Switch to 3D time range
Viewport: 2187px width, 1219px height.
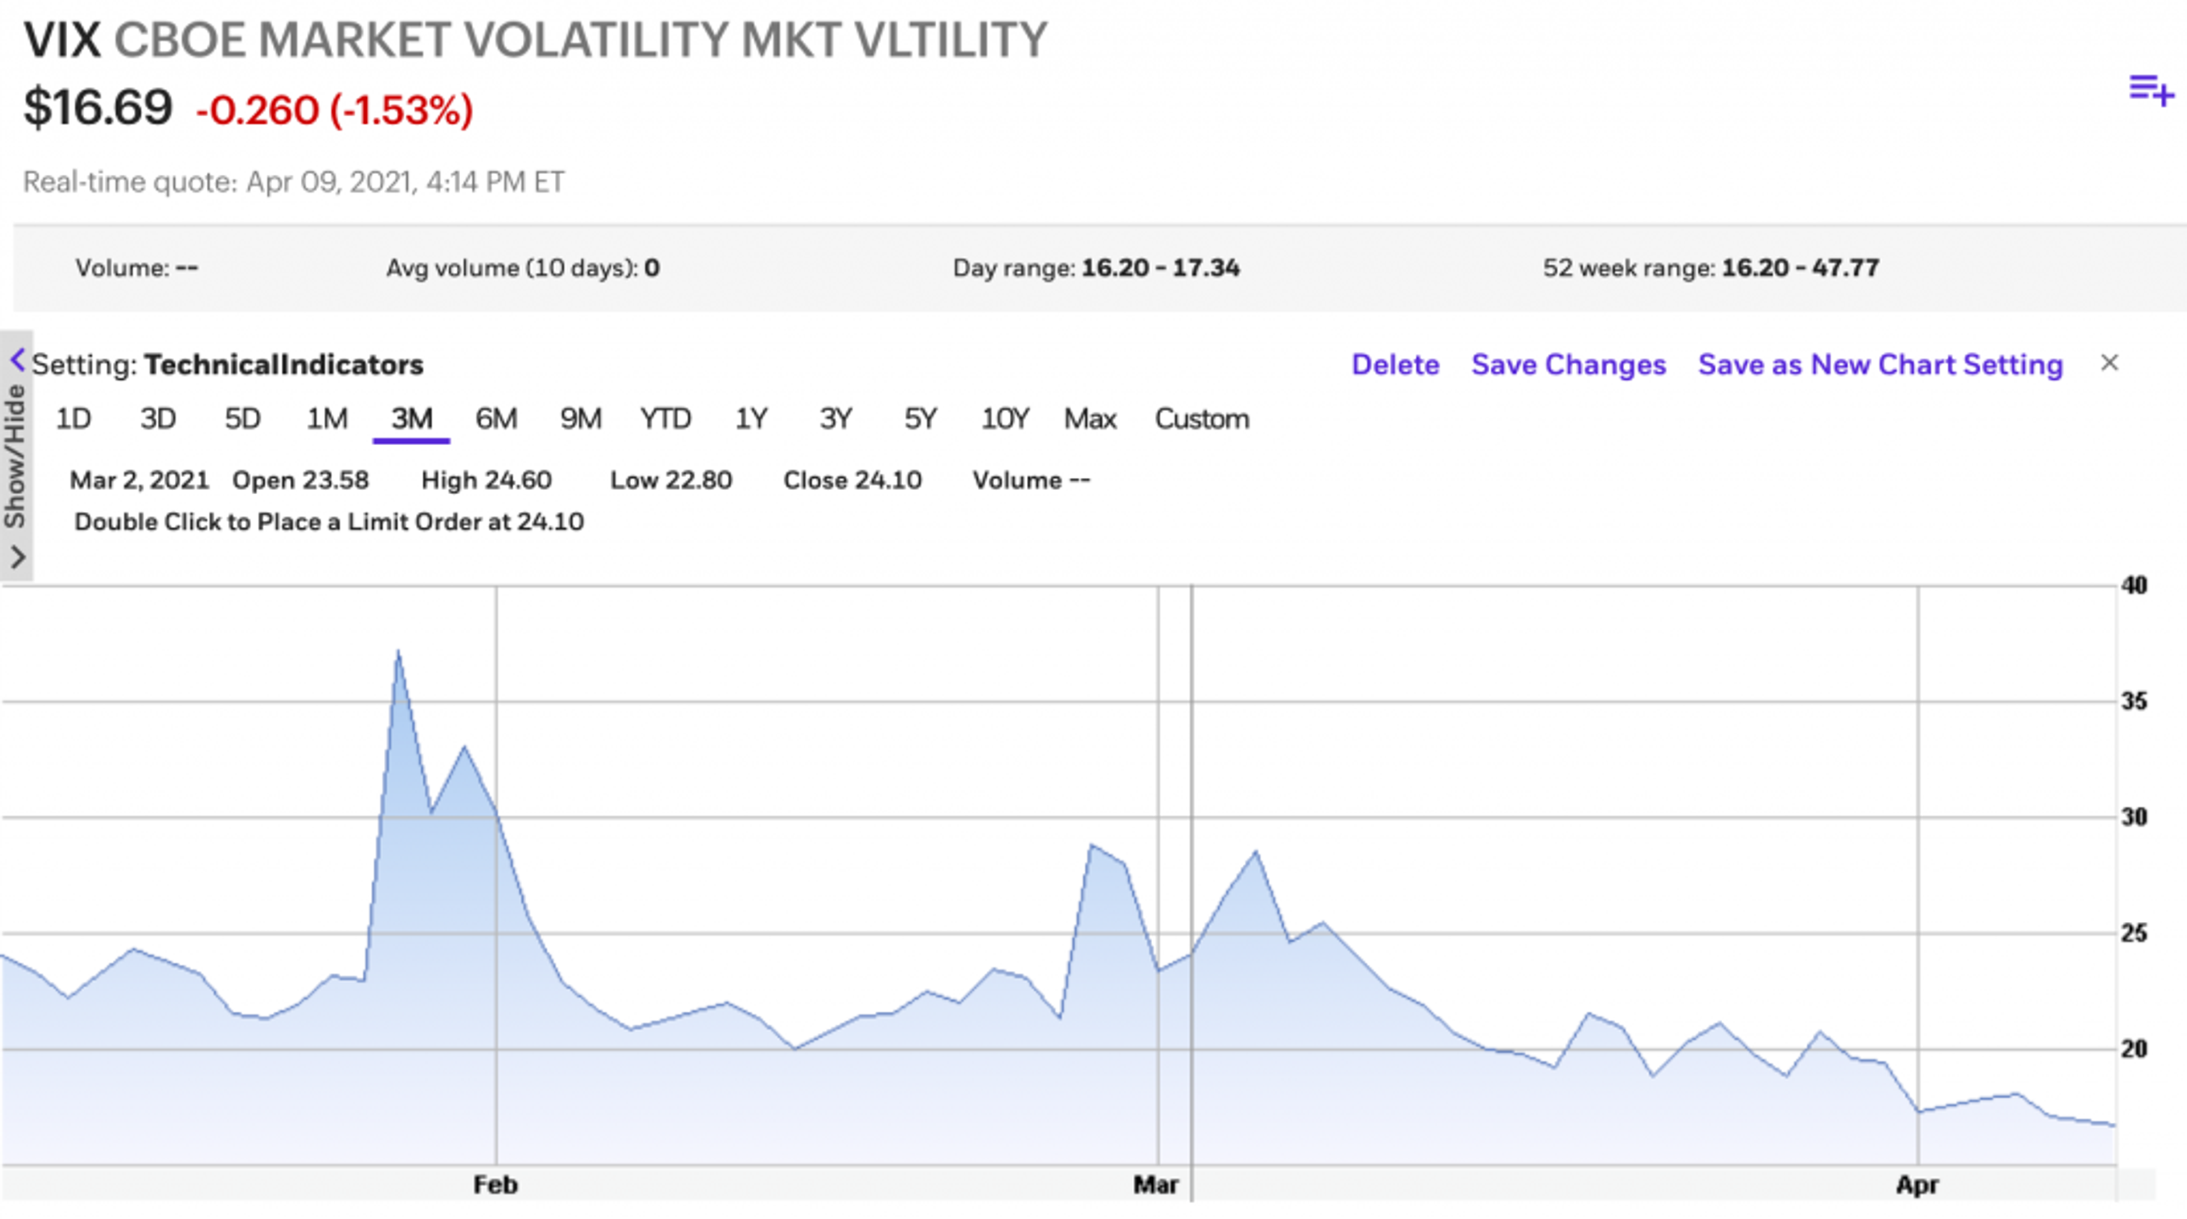pos(158,418)
